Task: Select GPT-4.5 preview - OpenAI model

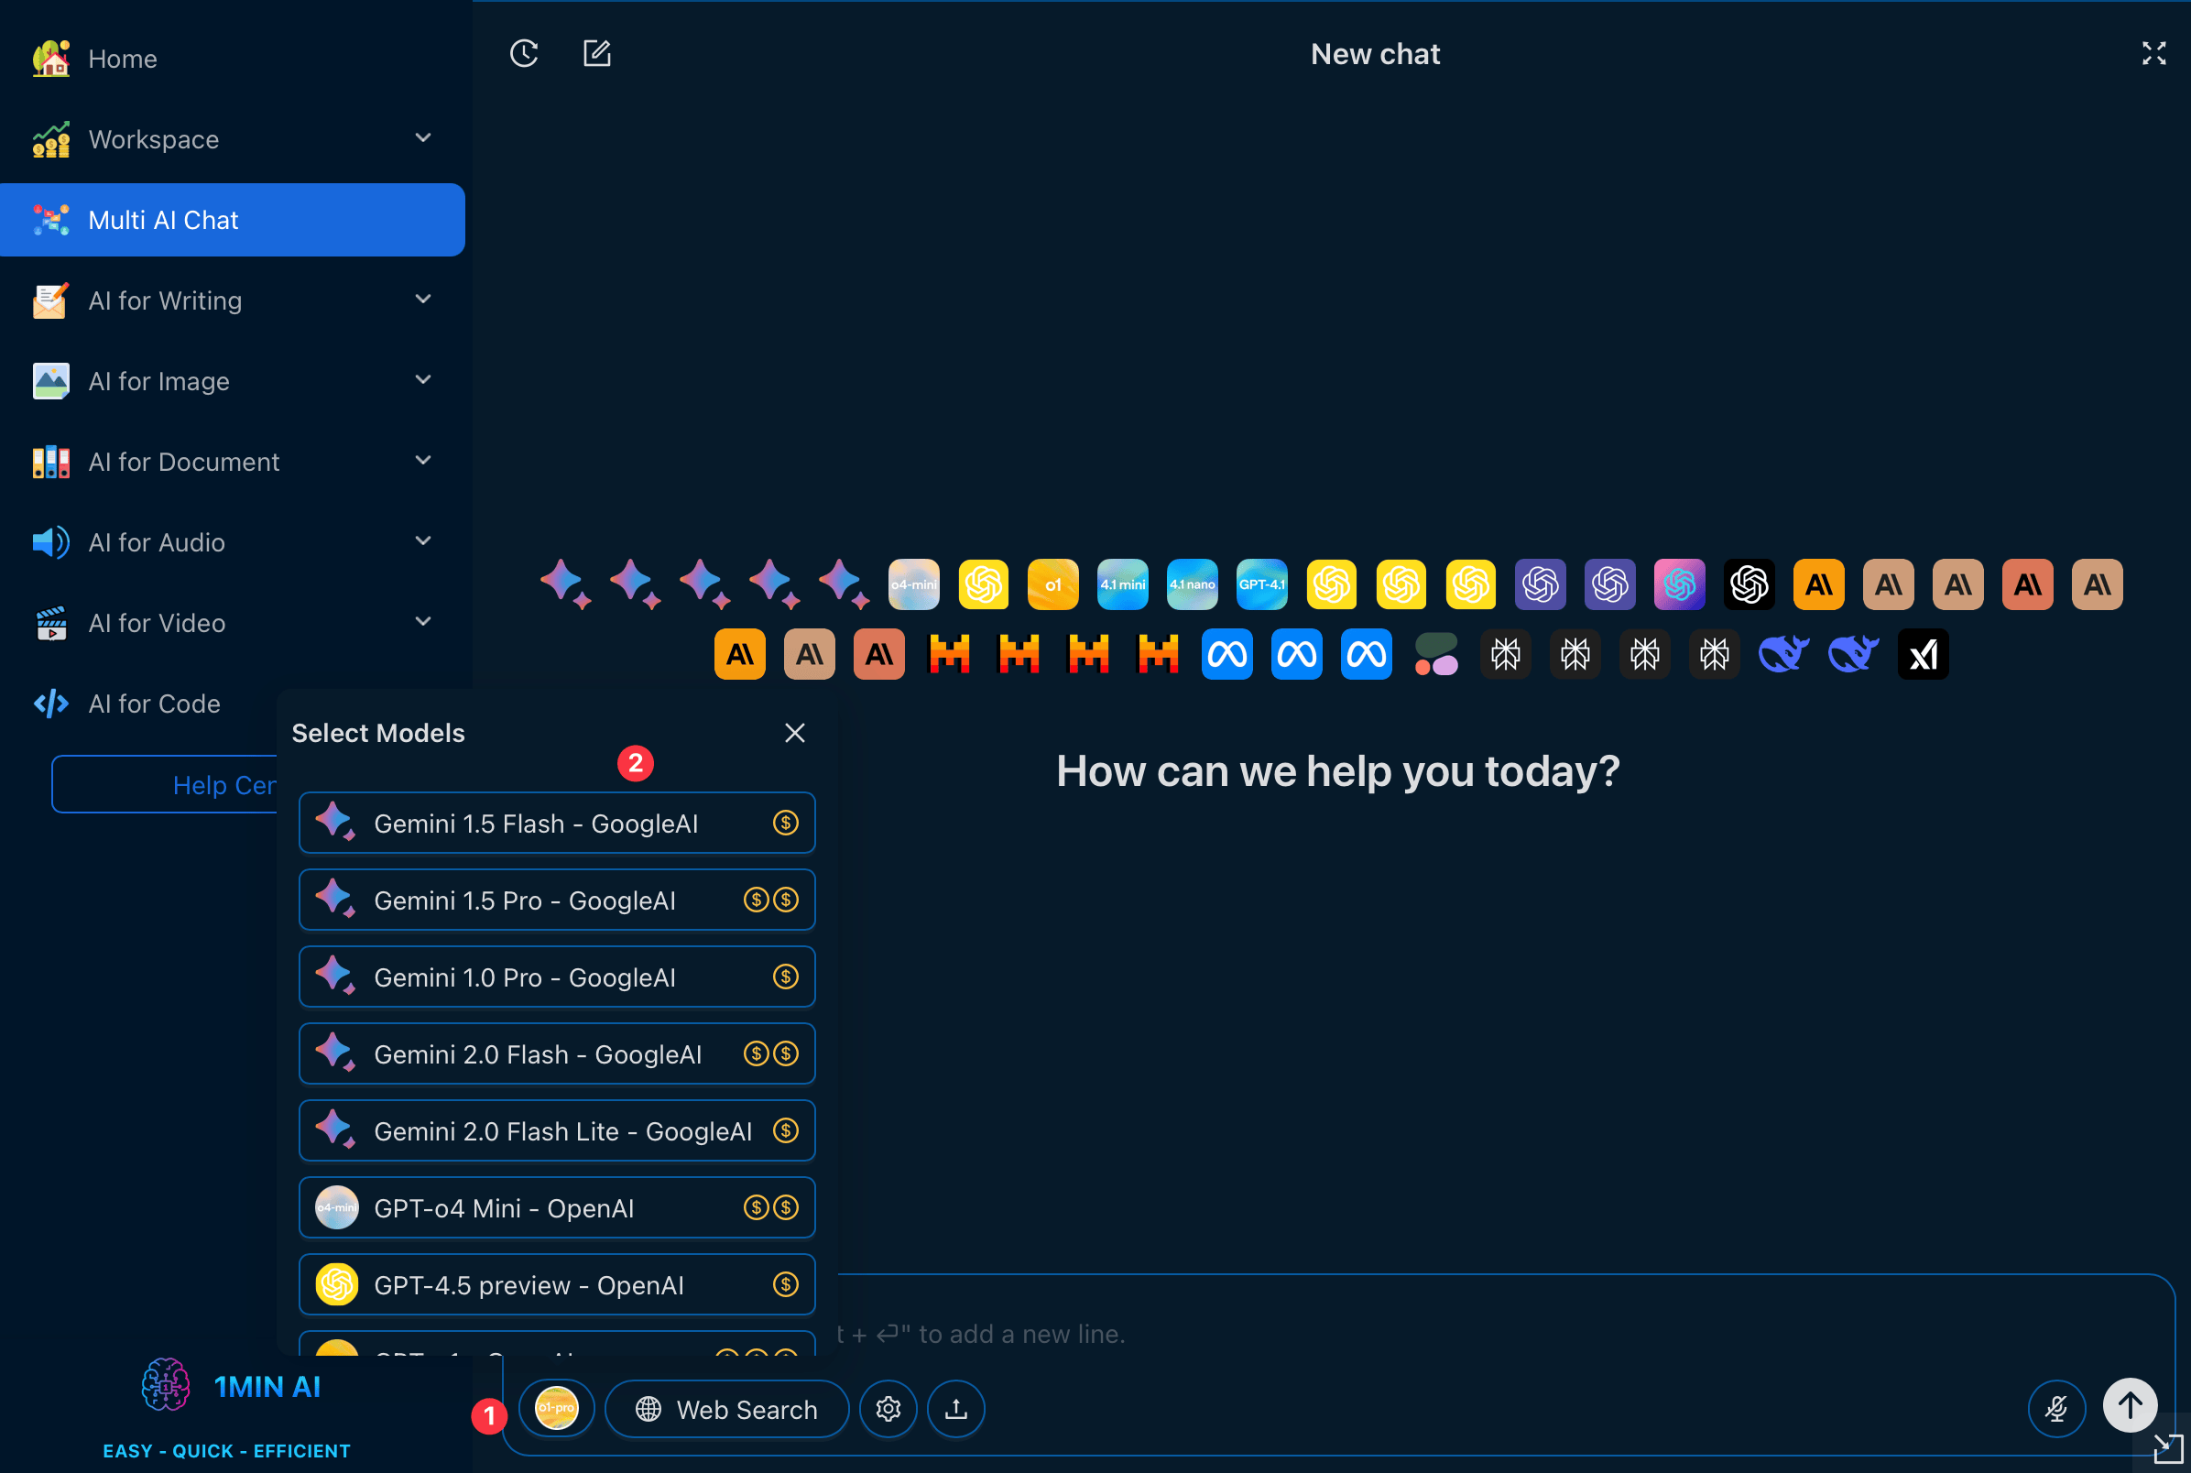Action: (x=557, y=1285)
